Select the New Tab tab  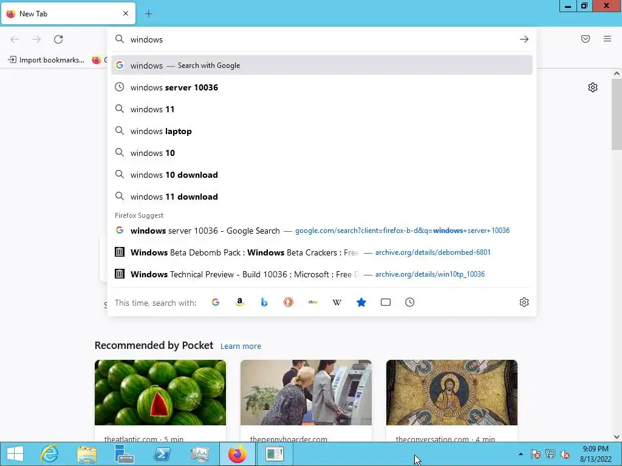(68, 13)
